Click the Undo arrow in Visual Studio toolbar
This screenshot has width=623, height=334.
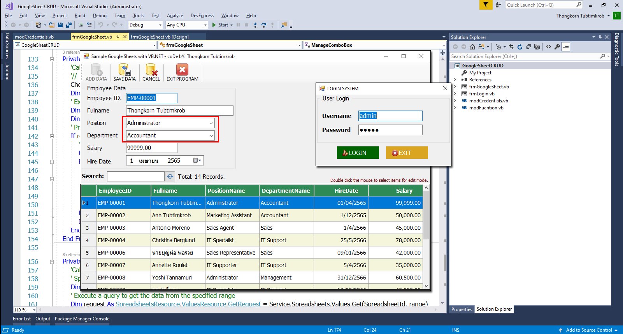click(101, 25)
